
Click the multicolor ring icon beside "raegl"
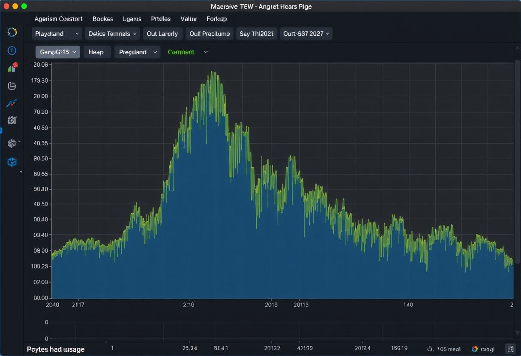point(475,349)
